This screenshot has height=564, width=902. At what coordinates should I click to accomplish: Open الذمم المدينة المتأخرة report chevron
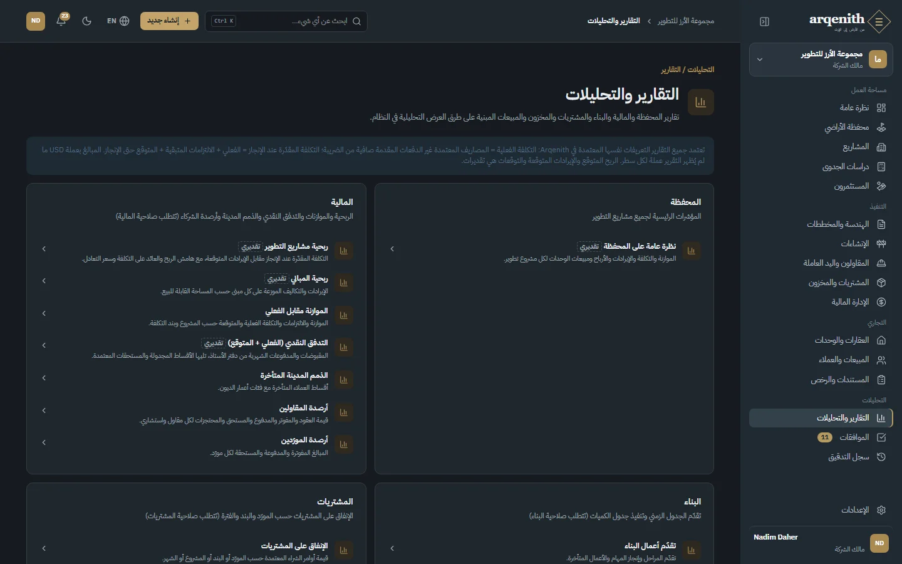pos(44,378)
